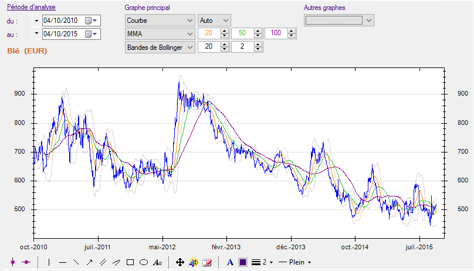Open the line thickness 2 menu
This screenshot has height=271, width=474.
pos(260,262)
